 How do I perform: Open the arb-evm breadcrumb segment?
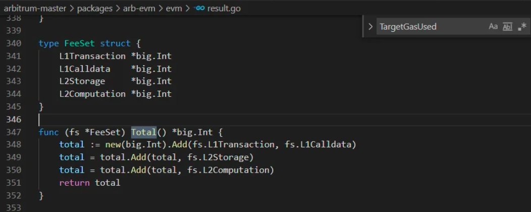pos(139,8)
